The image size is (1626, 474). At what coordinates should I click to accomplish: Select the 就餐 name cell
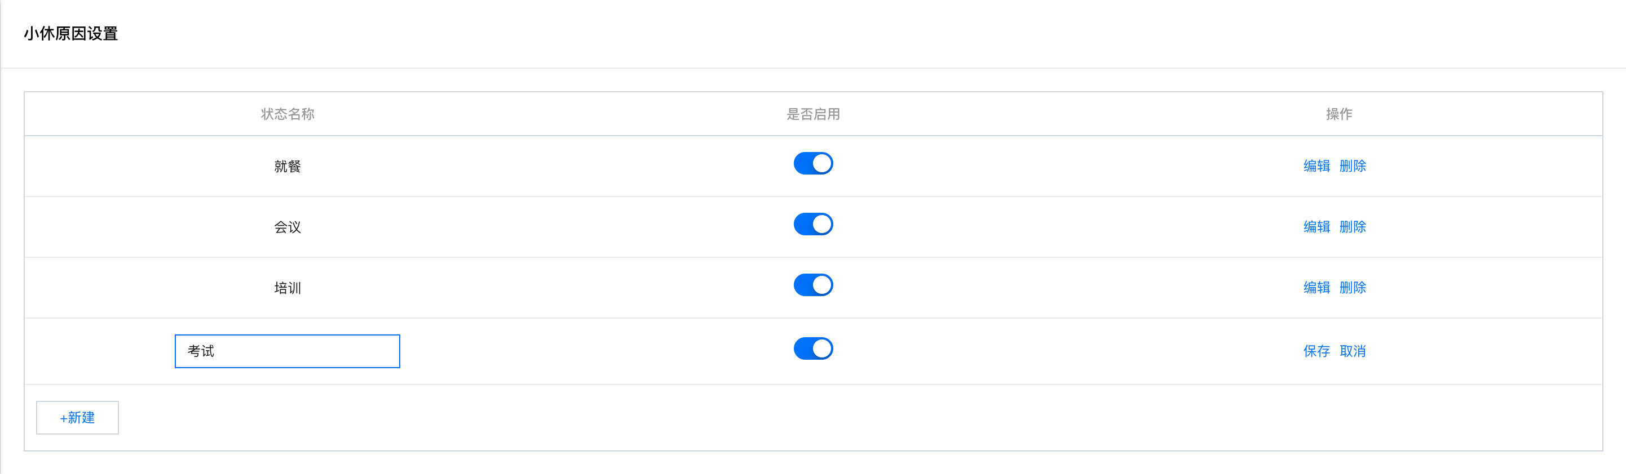click(x=287, y=167)
